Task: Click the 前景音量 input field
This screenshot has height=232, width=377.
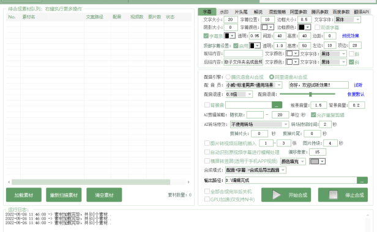Action: (x=319, y=105)
